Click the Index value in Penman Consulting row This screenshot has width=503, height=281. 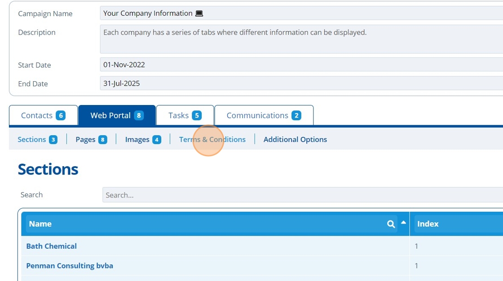416,266
